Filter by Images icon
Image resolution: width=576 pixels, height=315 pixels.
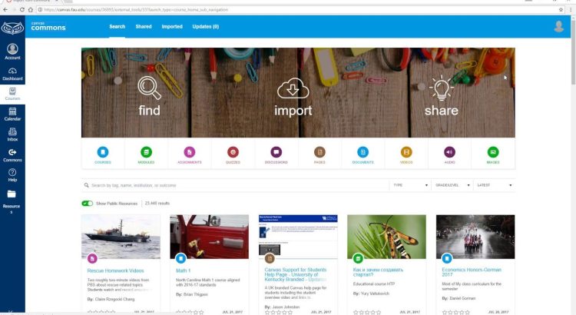(492, 153)
